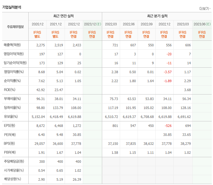This screenshot has width=213, height=185.
Task: Click the PBR(배) row label
Action: (x=10, y=152)
